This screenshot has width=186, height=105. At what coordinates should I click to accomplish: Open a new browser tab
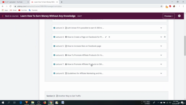coord(62,2)
